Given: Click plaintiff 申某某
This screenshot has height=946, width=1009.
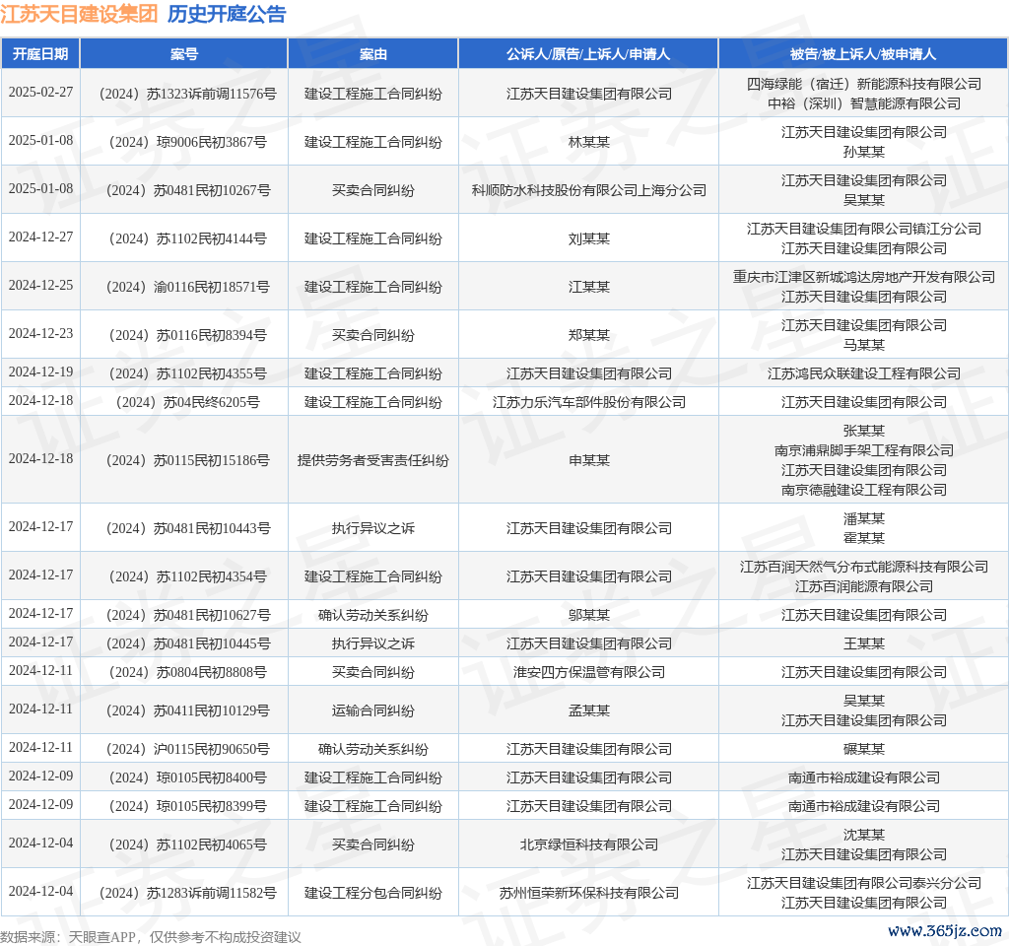Looking at the screenshot, I should pos(589,460).
